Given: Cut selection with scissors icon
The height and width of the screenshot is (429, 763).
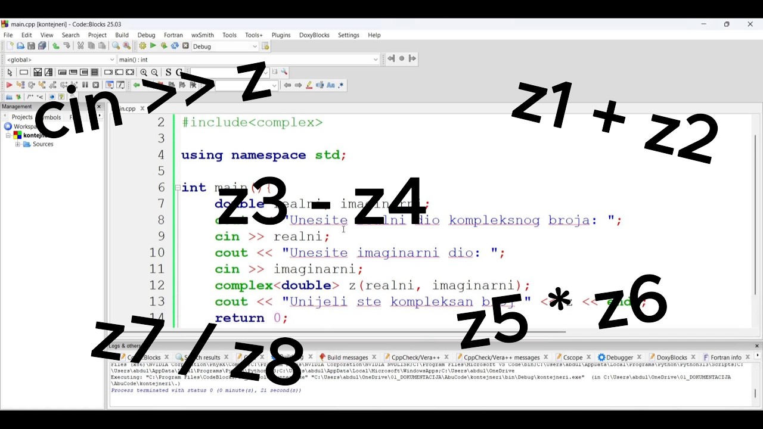Looking at the screenshot, I should 80,46.
